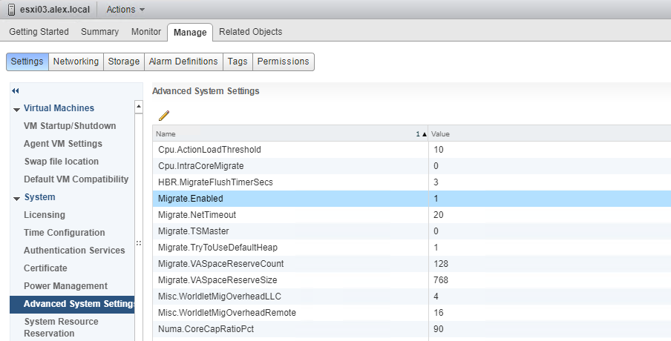The image size is (671, 341).
Task: Select the Networking button
Action: point(76,62)
